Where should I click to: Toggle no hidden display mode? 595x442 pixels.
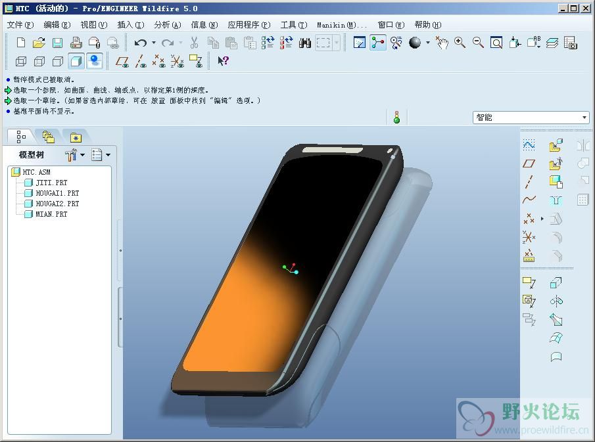click(58, 61)
